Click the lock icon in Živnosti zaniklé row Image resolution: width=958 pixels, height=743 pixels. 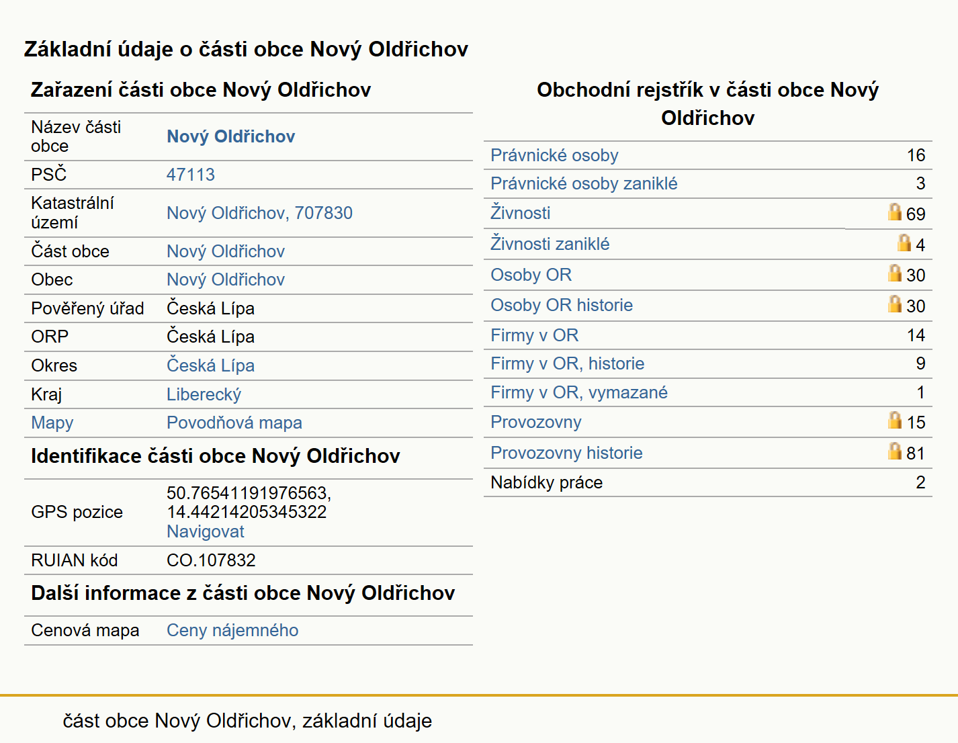point(904,243)
